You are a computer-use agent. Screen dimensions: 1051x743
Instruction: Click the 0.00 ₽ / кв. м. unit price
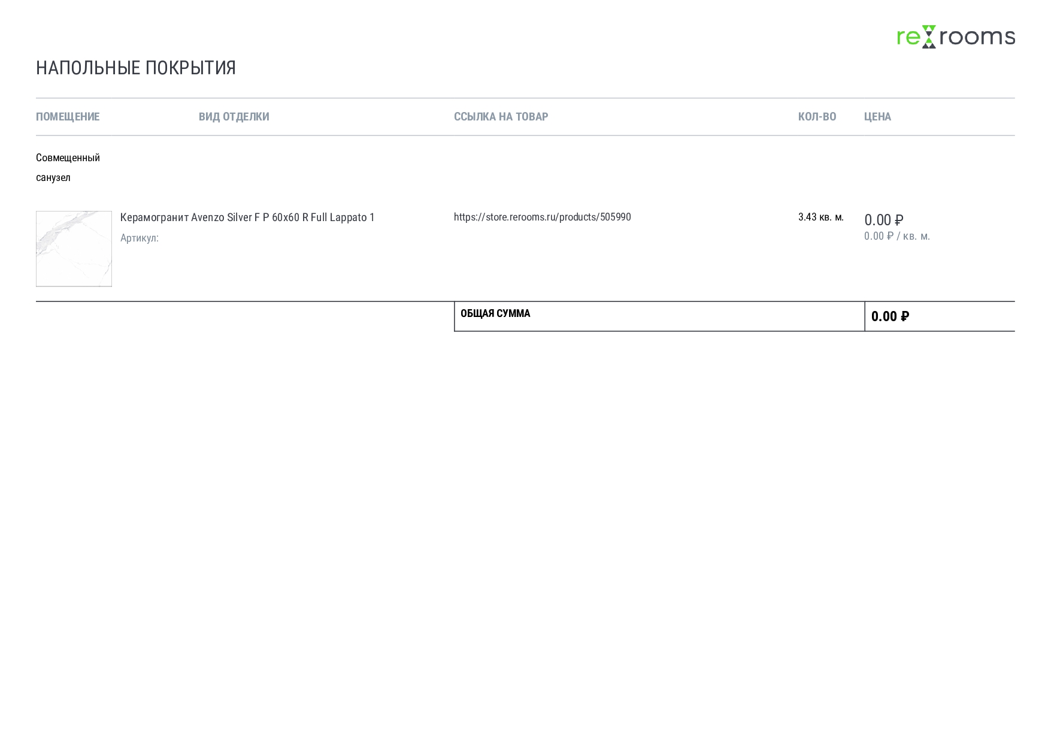pyautogui.click(x=896, y=236)
